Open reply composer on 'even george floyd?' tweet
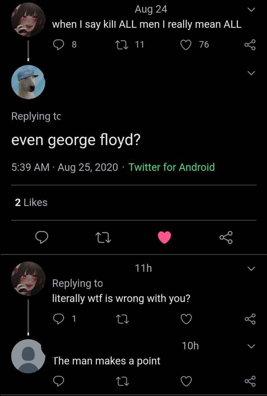The width and height of the screenshot is (267, 396). (x=42, y=238)
